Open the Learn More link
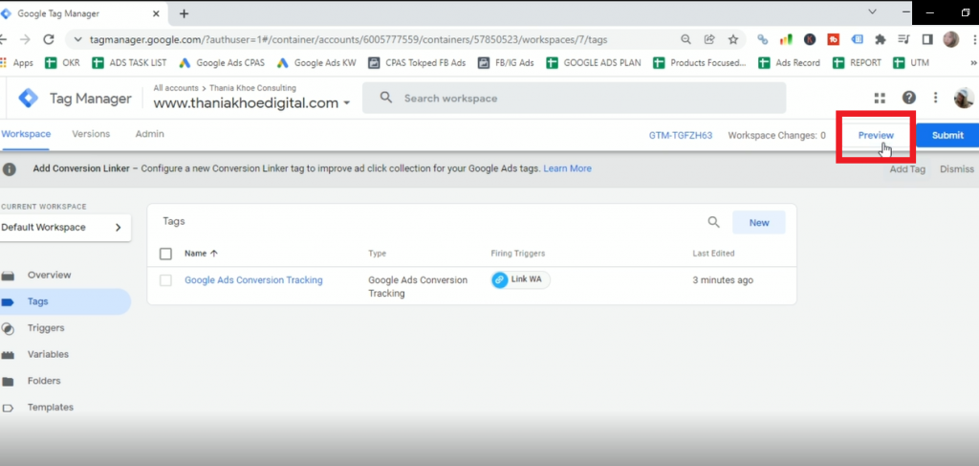The height and width of the screenshot is (466, 979). [567, 168]
